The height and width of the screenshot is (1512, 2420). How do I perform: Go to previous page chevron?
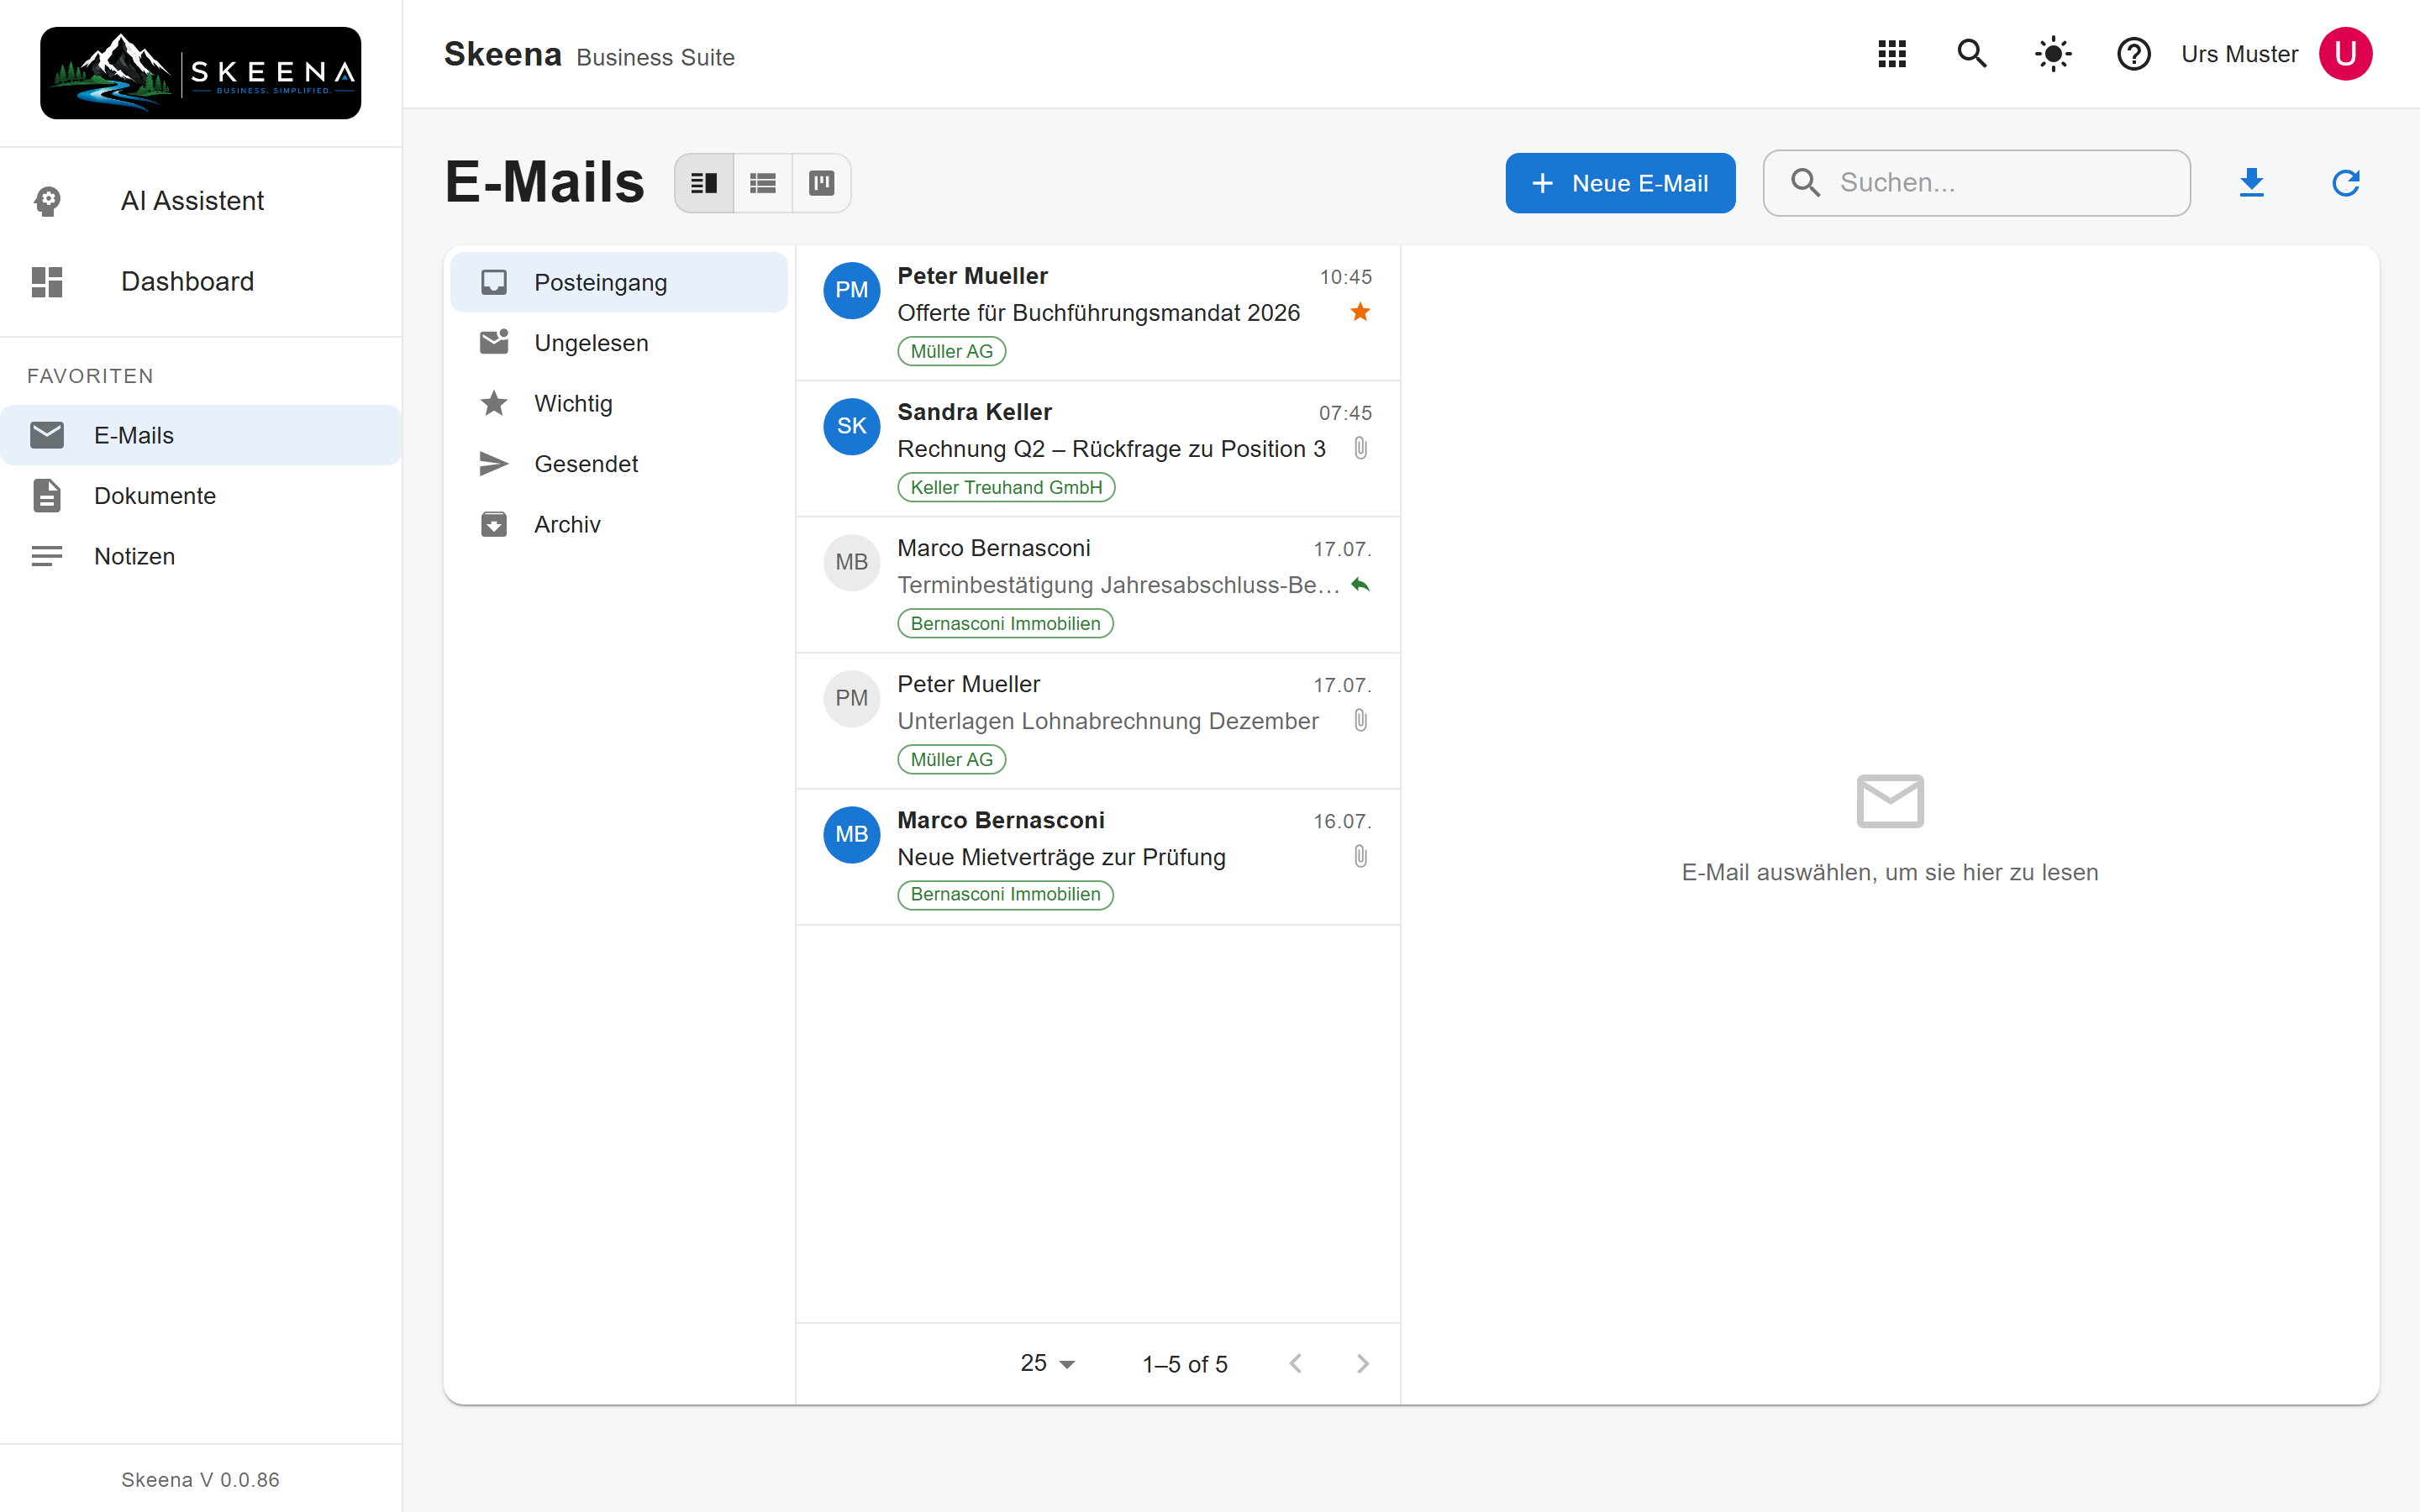(x=1295, y=1363)
